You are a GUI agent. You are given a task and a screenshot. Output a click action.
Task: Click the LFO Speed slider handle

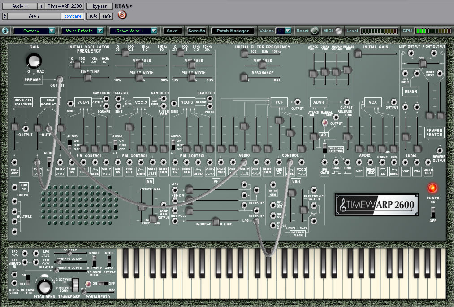69,254
